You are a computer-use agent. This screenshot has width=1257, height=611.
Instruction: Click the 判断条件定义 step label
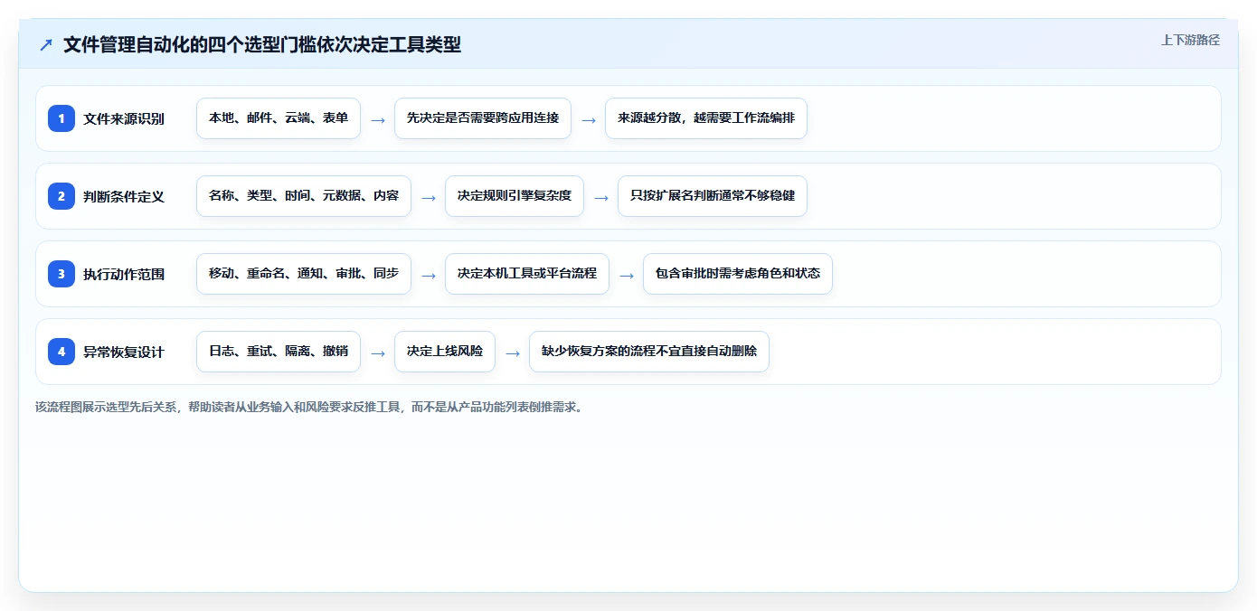point(124,196)
